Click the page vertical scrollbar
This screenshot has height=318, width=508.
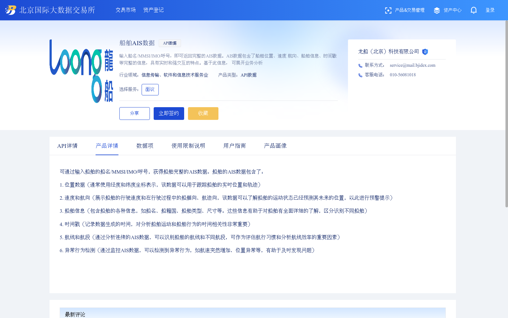506,114
